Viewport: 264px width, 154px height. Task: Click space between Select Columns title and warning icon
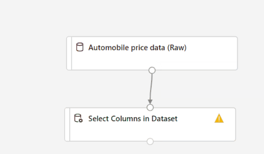[196, 119]
